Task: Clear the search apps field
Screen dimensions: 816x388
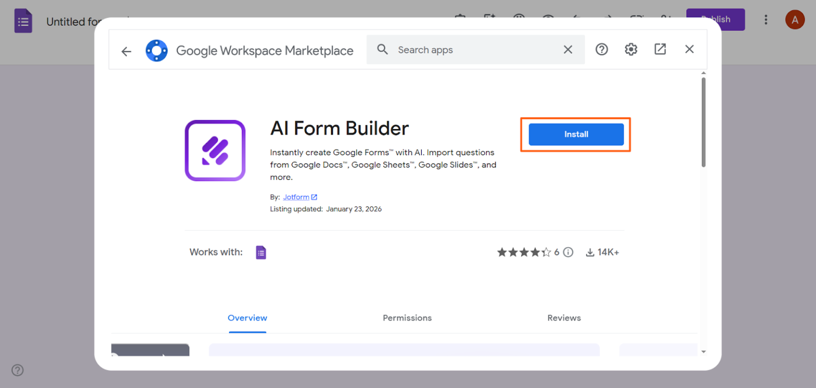Action: tap(568, 49)
